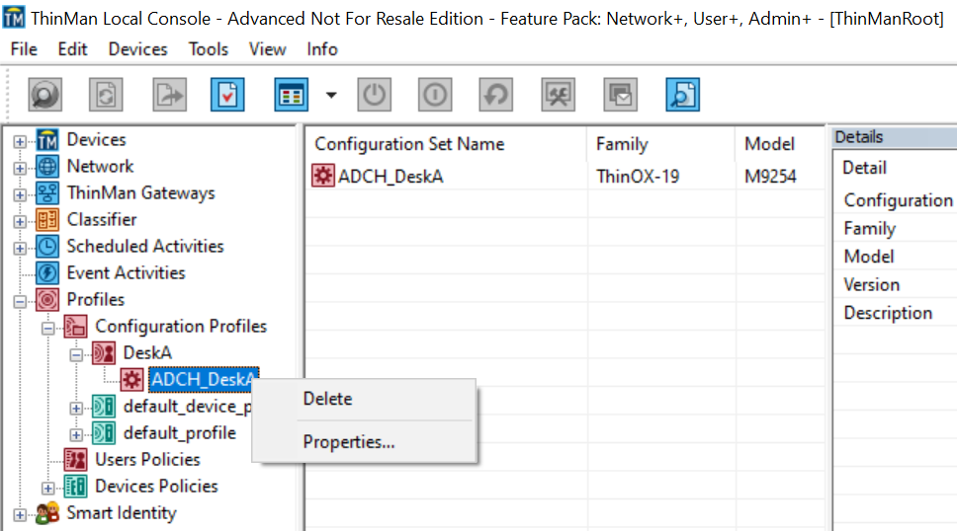The width and height of the screenshot is (957, 531).
Task: Click the Scheduled Activities clock icon
Action: [47, 247]
